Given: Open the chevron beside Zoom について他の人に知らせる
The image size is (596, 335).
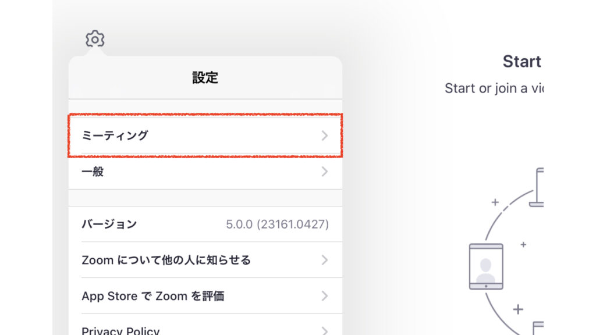Looking at the screenshot, I should click(x=324, y=260).
